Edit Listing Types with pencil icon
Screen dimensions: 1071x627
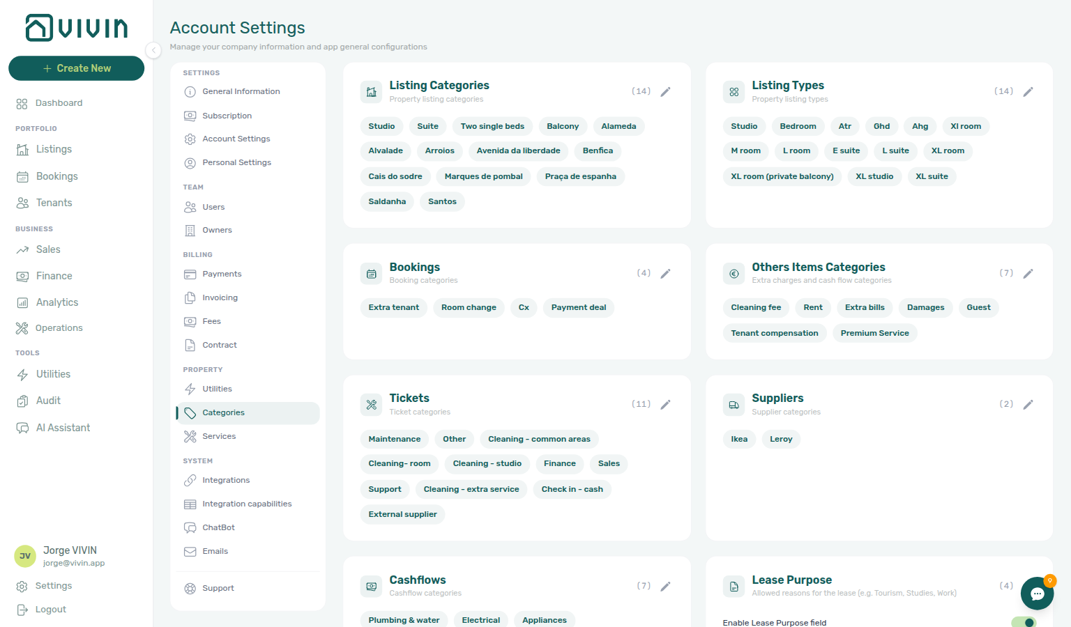click(x=1028, y=92)
